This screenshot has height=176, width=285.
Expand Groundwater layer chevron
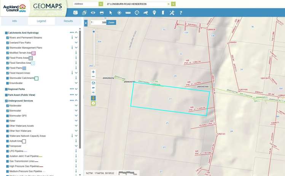(76, 83)
